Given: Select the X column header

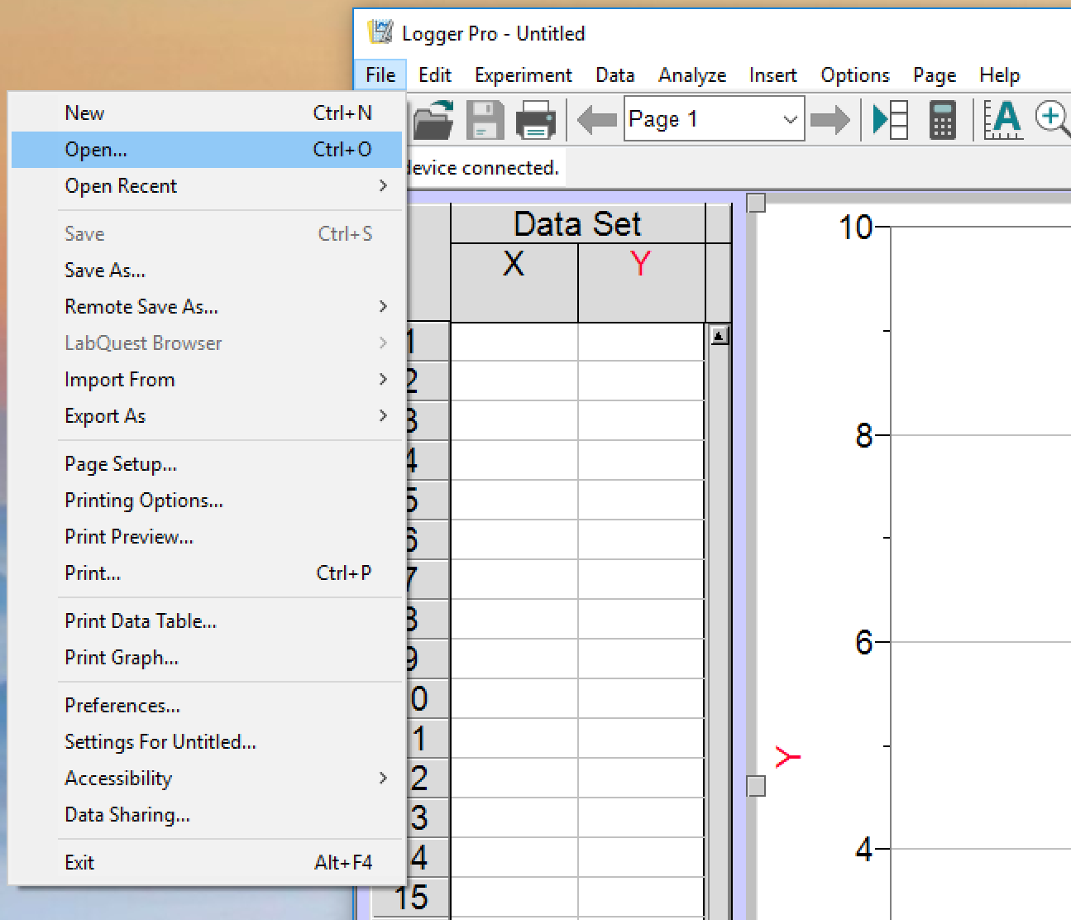Looking at the screenshot, I should [514, 282].
